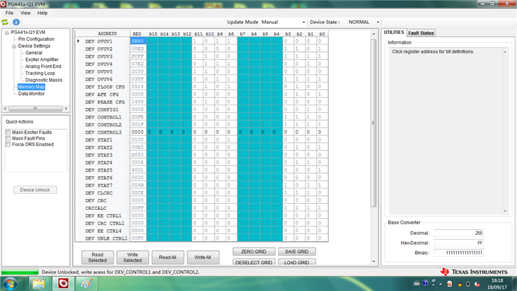This screenshot has width=517, height=291.
Task: Click the Read All button
Action: tap(167, 257)
